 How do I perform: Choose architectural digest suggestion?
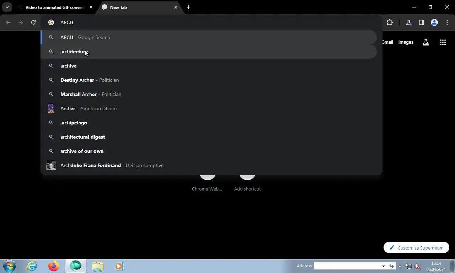[x=209, y=137]
